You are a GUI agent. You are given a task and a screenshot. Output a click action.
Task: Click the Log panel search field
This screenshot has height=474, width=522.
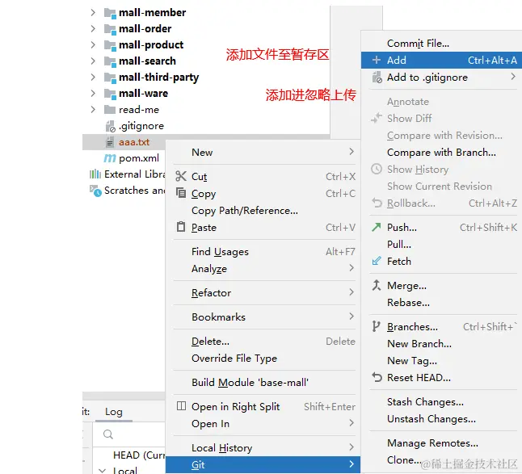click(130, 434)
